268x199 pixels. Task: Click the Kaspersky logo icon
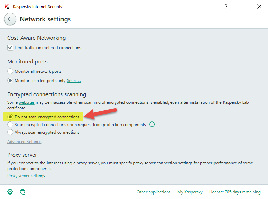(x=7, y=7)
